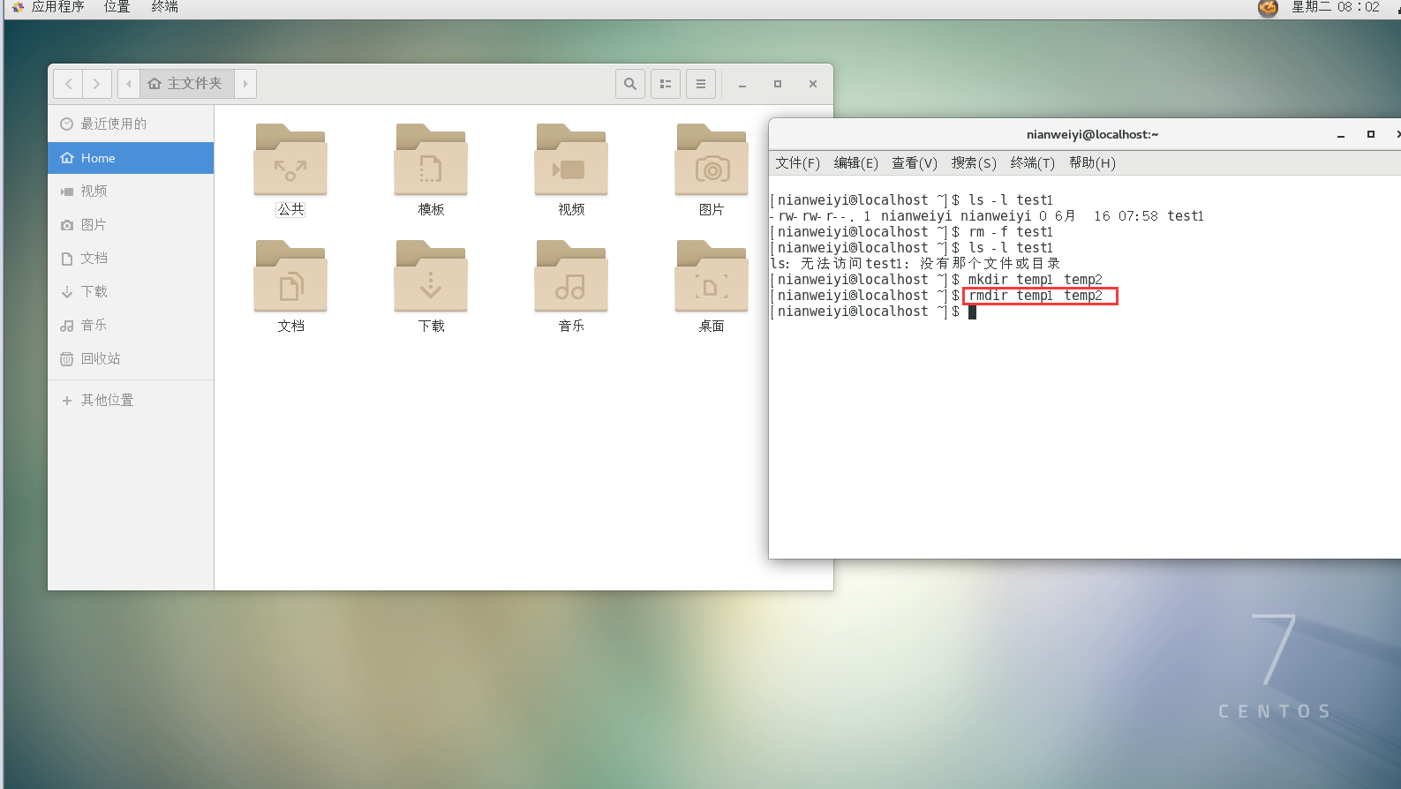Open terminal 文件(F) menu
The width and height of the screenshot is (1401, 789).
point(797,163)
